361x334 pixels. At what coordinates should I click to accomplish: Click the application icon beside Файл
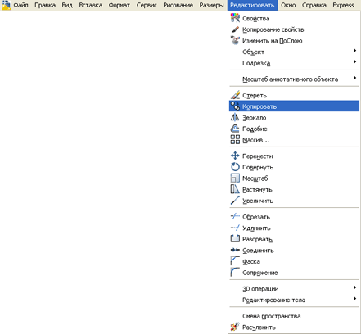pyautogui.click(x=6, y=5)
